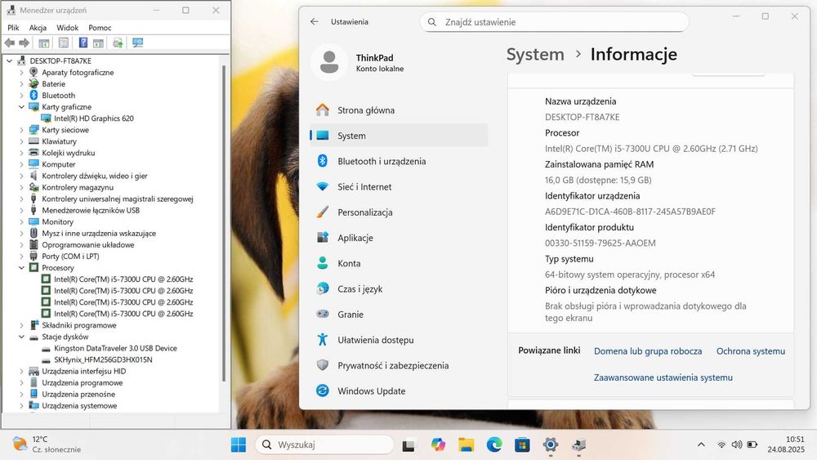817x460 pixels.
Task: Click the weather widget on taskbar
Action: [47, 444]
